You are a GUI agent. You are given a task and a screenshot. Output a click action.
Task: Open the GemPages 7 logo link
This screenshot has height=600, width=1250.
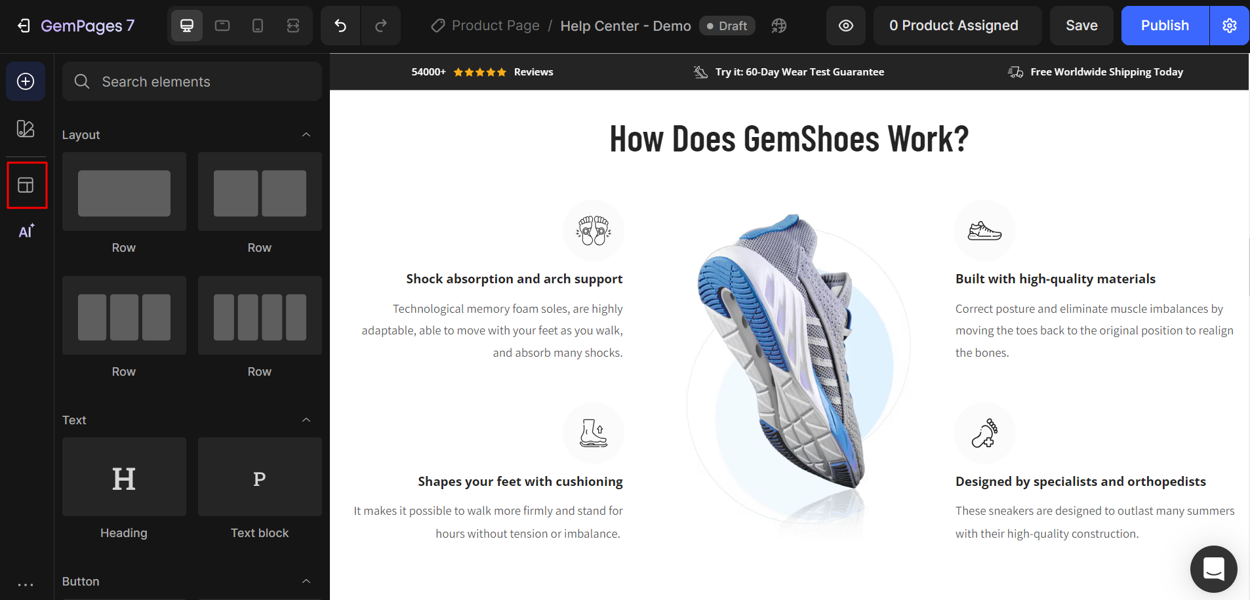(x=87, y=26)
